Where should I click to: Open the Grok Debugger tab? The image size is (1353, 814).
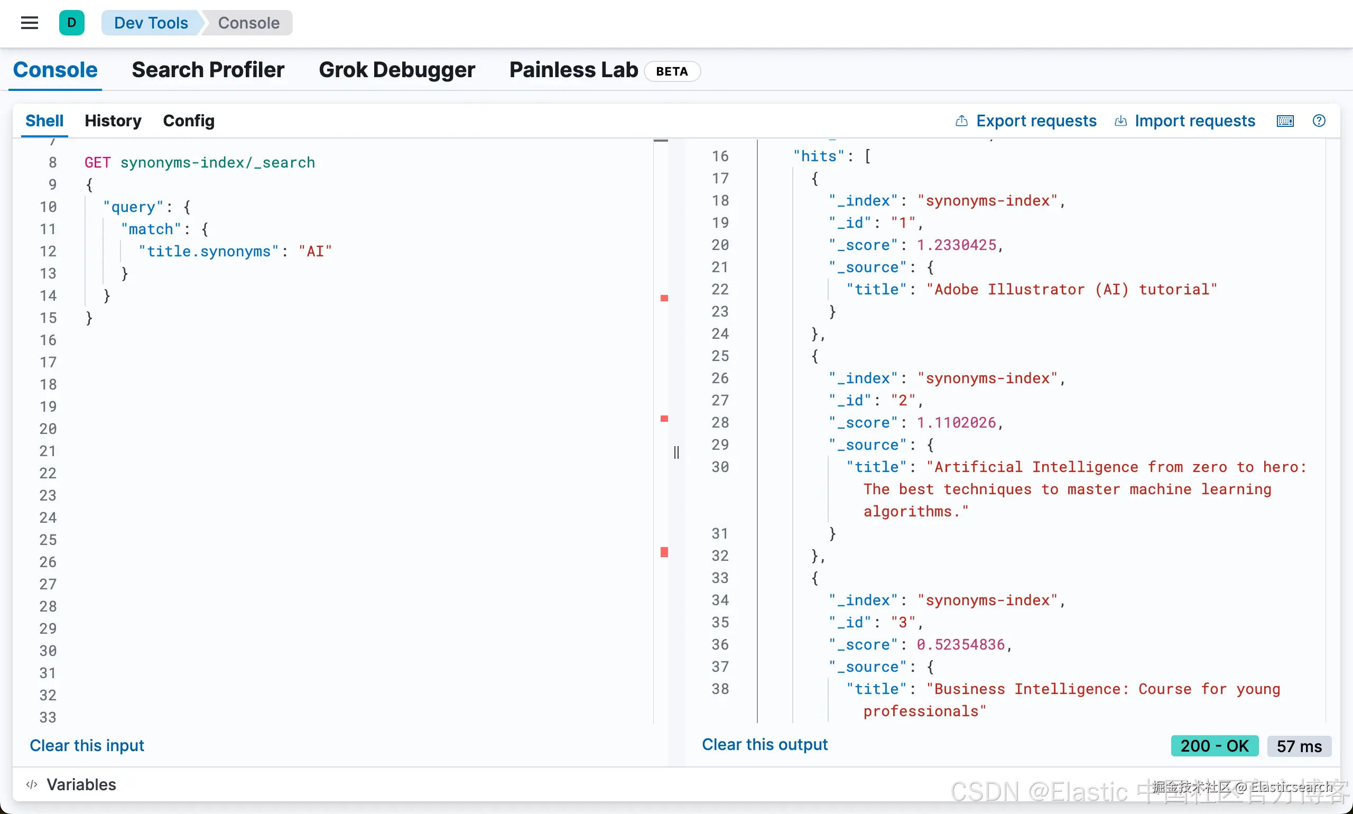[396, 70]
